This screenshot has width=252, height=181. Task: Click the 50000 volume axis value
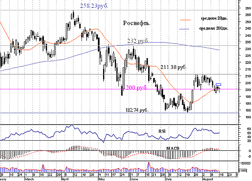point(246,163)
